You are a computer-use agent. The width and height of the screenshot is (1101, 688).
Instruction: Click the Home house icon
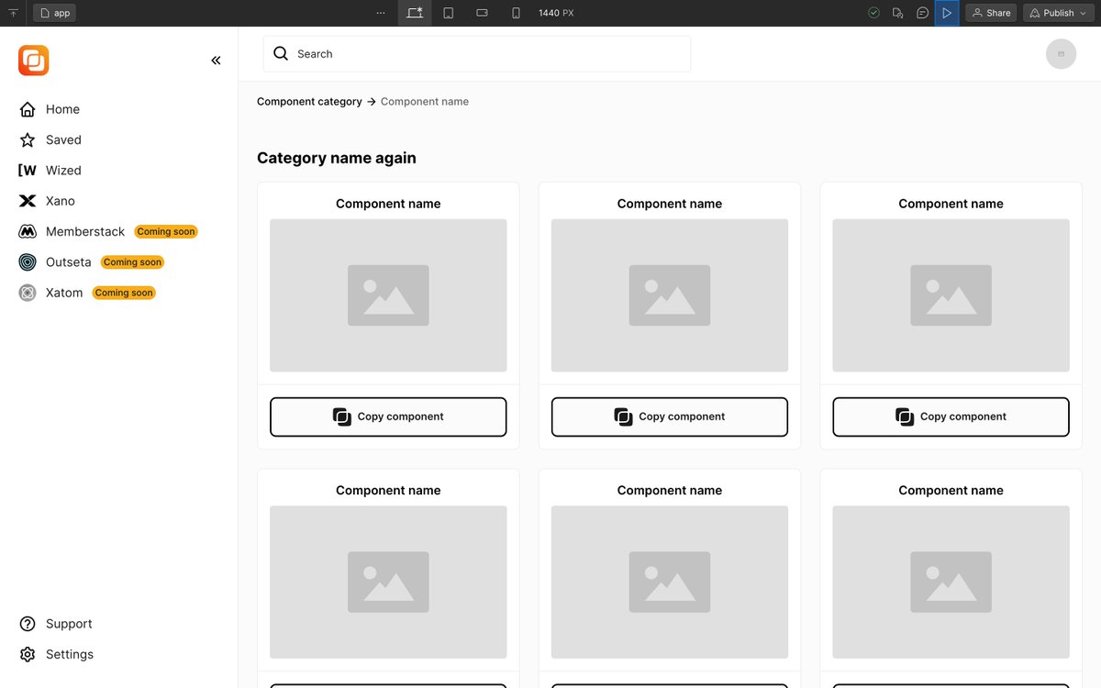(x=28, y=109)
